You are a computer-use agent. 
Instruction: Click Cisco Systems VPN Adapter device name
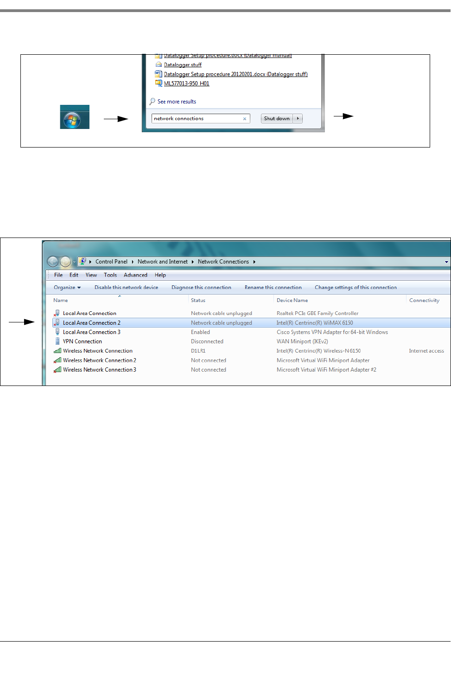coord(332,332)
